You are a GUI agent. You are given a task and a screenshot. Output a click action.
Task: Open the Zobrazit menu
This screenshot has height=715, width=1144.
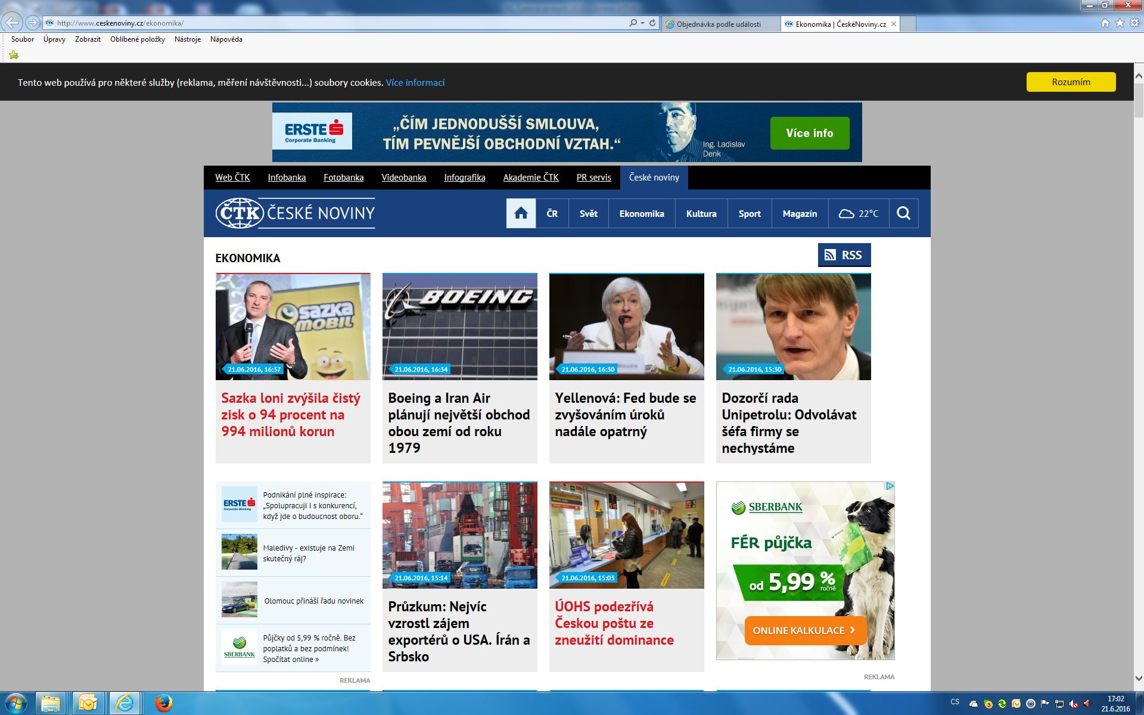88,39
